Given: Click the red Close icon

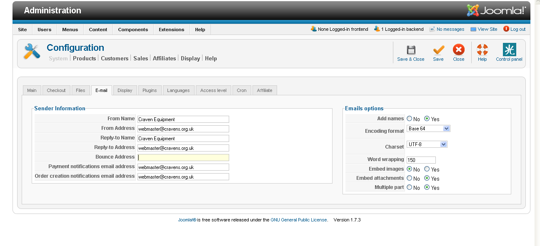Looking at the screenshot, I should pos(458,50).
